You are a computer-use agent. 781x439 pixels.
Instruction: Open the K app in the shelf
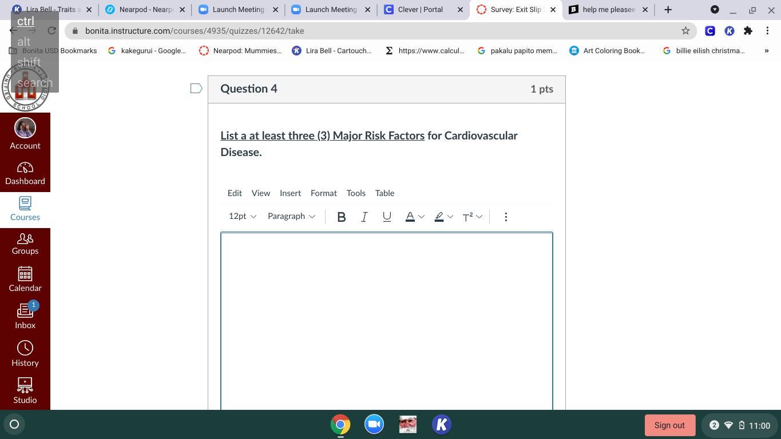(442, 425)
